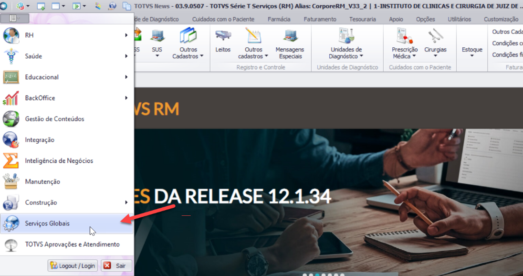Expand the Educacional submenu arrow
523x276 pixels.
click(x=126, y=77)
